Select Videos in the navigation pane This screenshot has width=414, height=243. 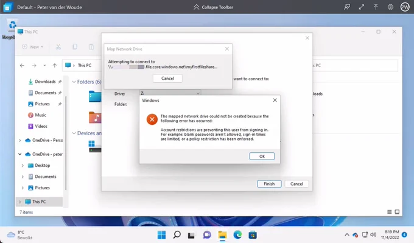point(38,126)
